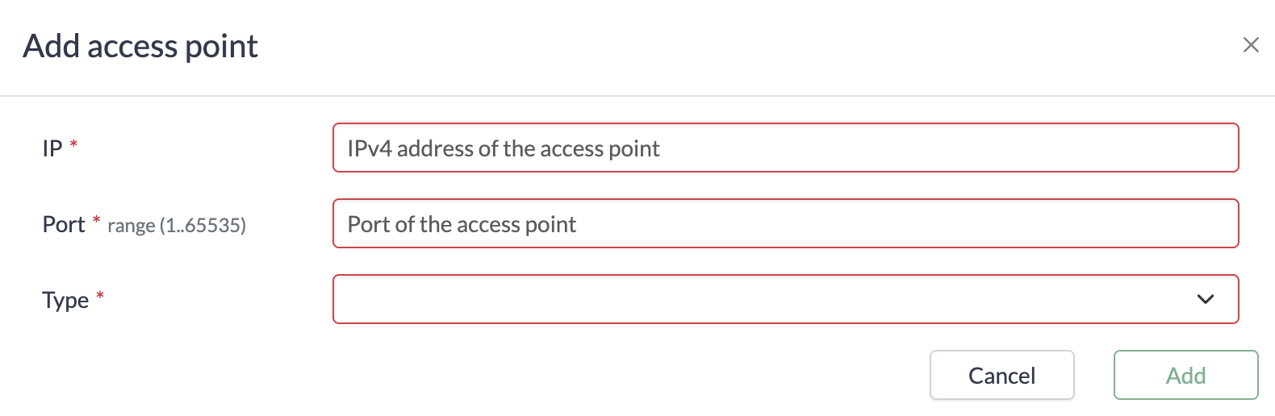Click the required asterisk next to Type
Viewport: 1275px width, 416px height.
click(x=100, y=296)
